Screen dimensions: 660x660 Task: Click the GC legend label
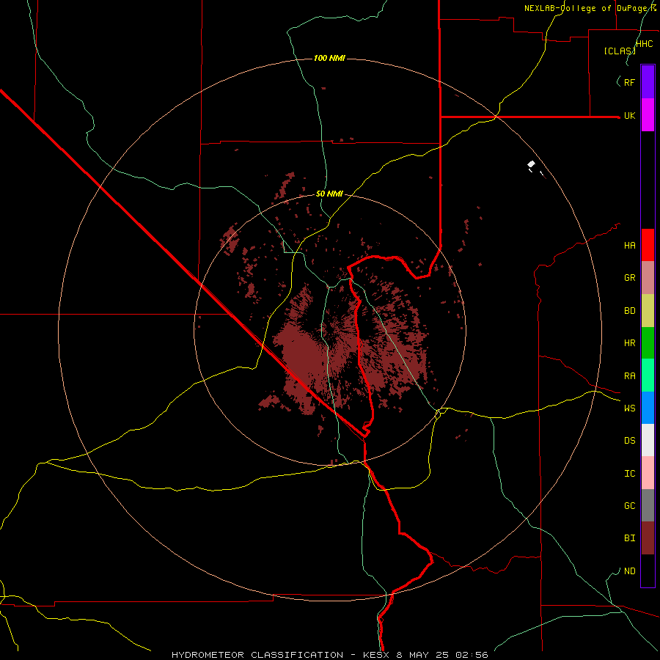point(630,506)
